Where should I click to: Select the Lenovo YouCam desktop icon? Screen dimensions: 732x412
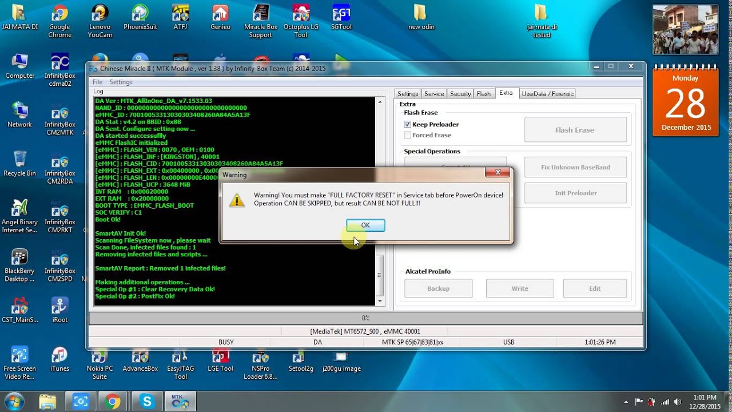(x=100, y=22)
